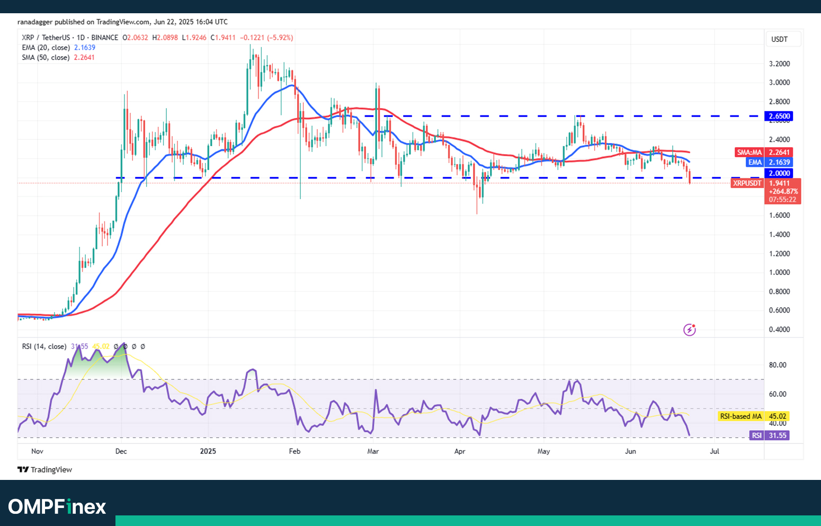
Task: Click the blue EMA price axis tag
Action: [755, 163]
